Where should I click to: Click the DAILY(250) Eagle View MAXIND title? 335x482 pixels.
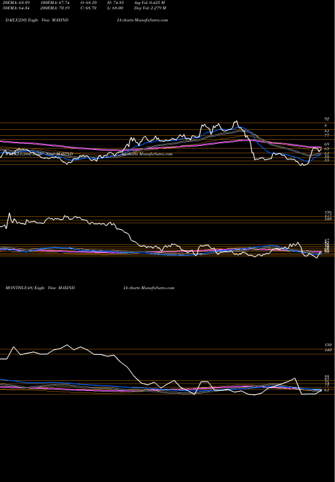point(37,20)
